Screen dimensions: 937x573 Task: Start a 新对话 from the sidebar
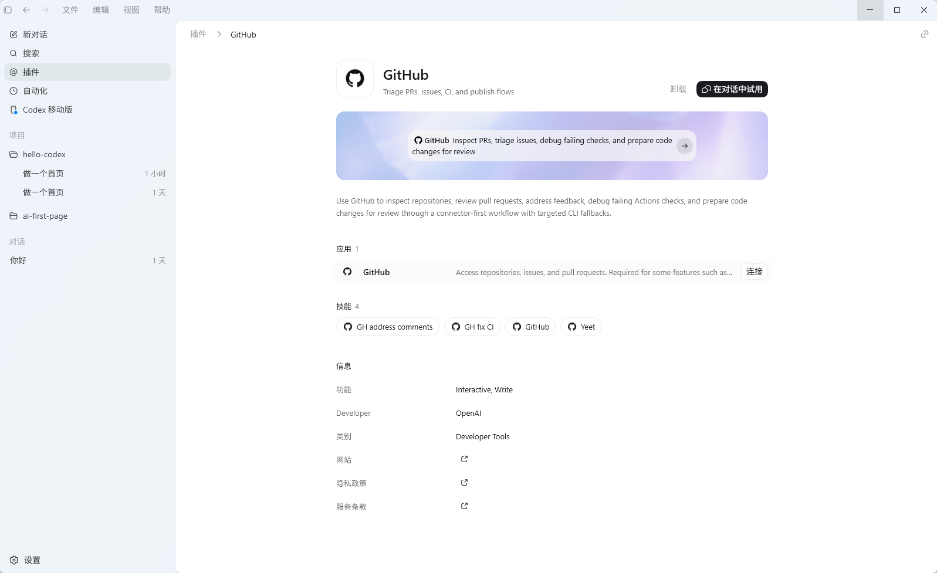coord(87,35)
